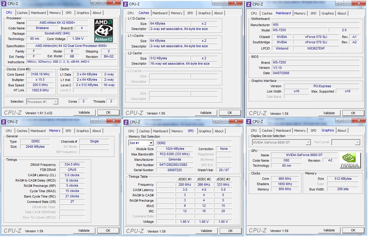This screenshot has width=378, height=248.
Task: Click the Channels # field showing Single
Action: pyautogui.click(x=94, y=142)
